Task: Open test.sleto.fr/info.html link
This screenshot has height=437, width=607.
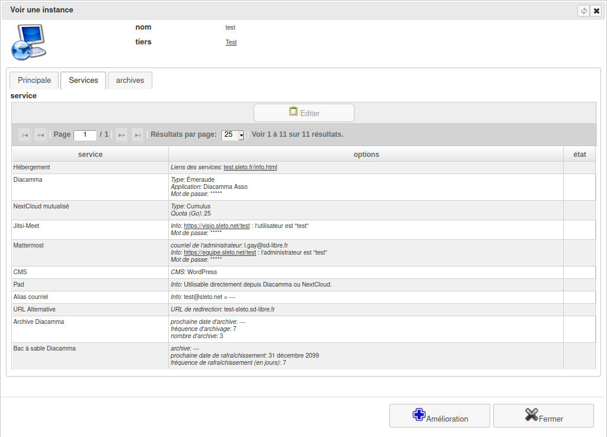Action: pos(250,168)
